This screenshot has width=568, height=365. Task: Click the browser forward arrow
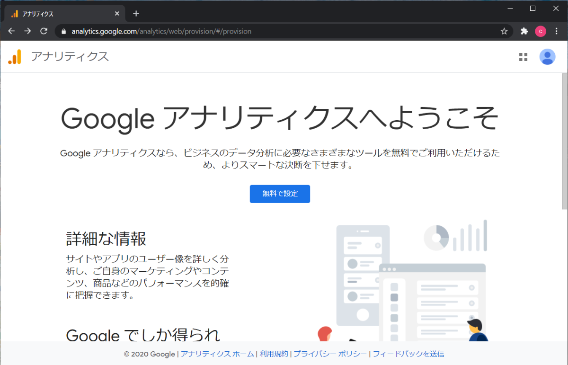pyautogui.click(x=27, y=31)
